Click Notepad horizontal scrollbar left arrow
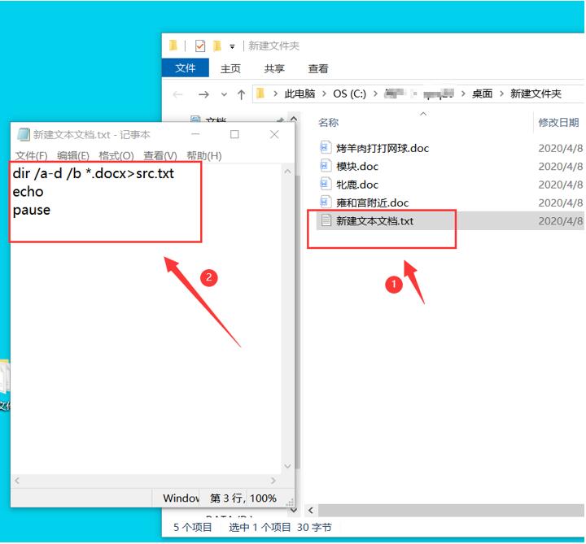The height and width of the screenshot is (544, 586). tap(17, 481)
